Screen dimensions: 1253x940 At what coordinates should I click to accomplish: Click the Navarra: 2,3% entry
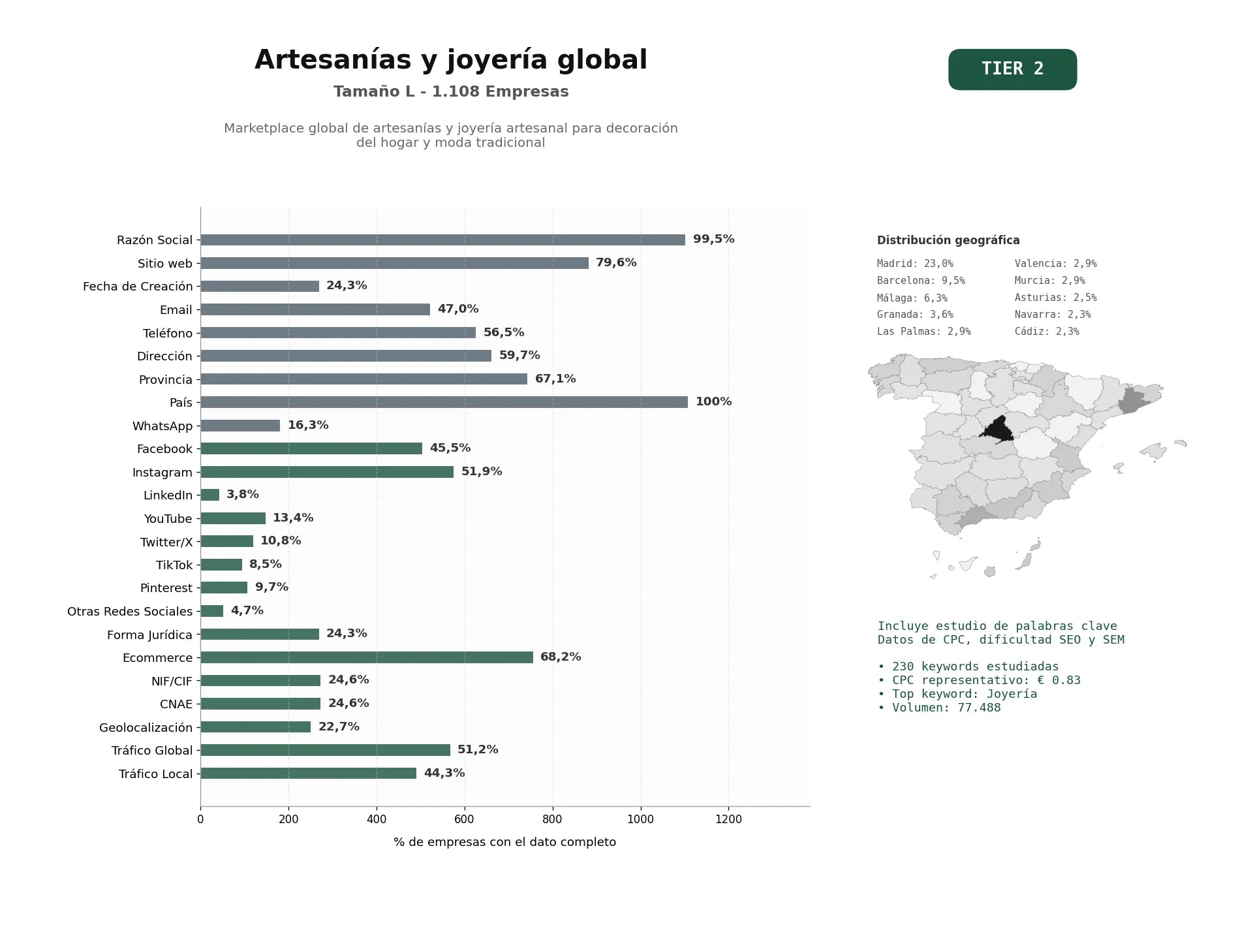(1053, 315)
